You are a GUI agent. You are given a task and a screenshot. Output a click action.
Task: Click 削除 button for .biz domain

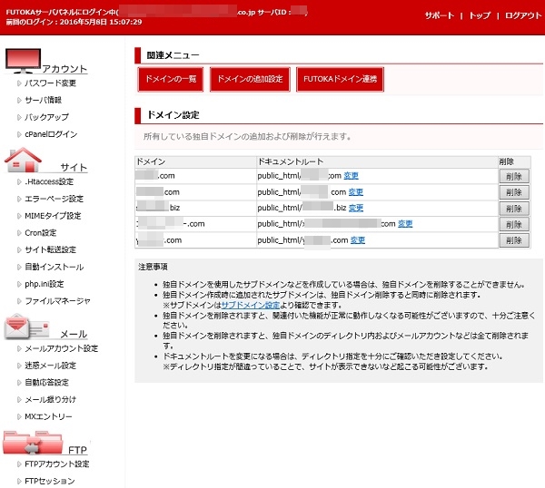click(514, 209)
